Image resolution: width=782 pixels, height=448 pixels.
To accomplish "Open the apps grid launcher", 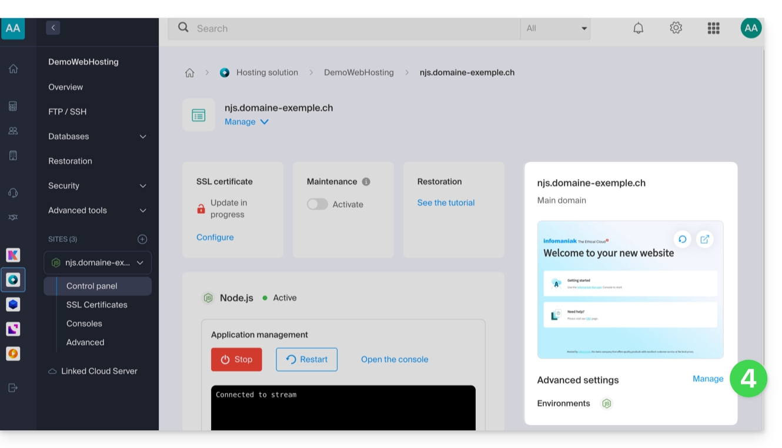I will point(713,28).
